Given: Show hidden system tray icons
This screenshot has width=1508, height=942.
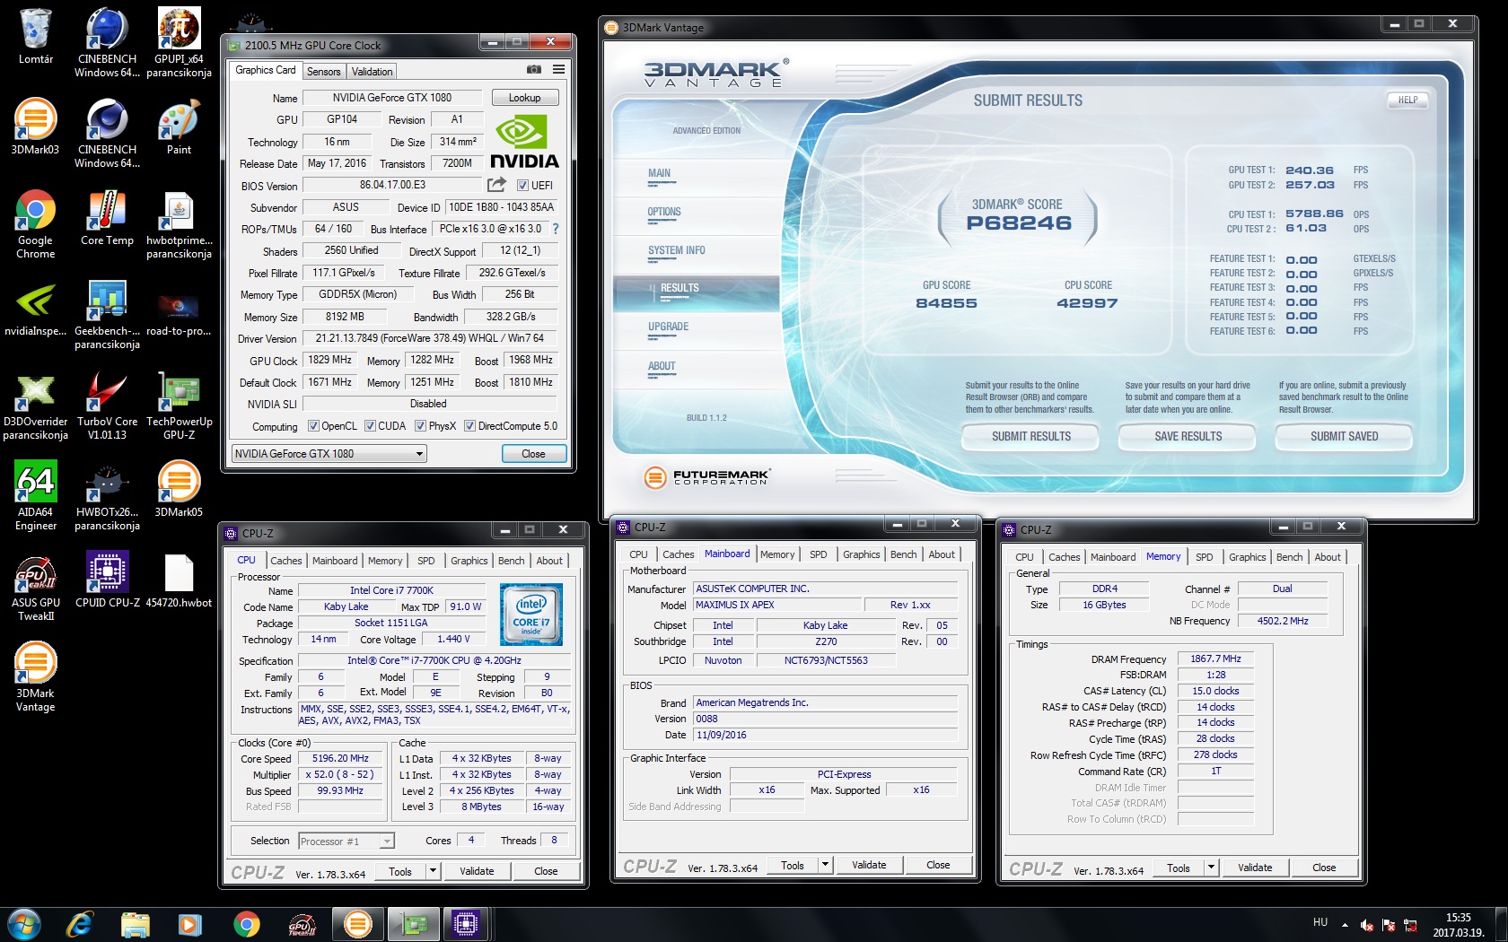Looking at the screenshot, I should pyautogui.click(x=1345, y=924).
